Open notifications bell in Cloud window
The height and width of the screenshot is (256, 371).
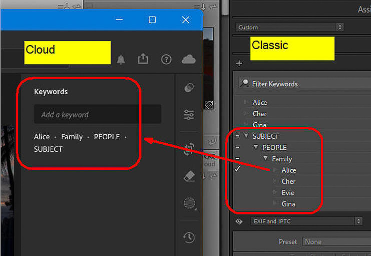121,60
